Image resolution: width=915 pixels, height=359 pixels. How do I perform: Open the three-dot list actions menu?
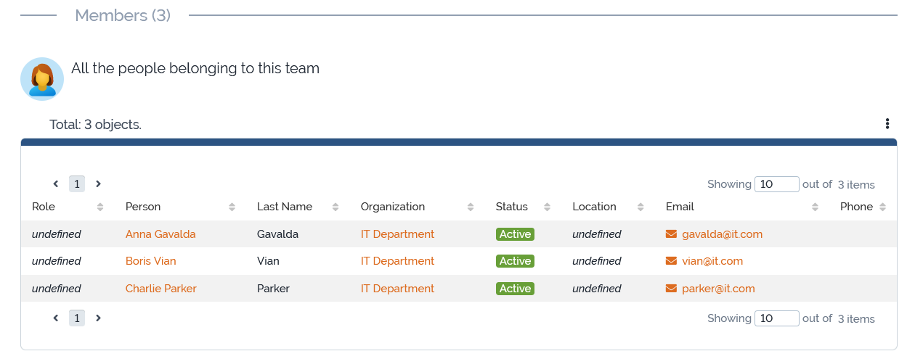click(x=887, y=124)
